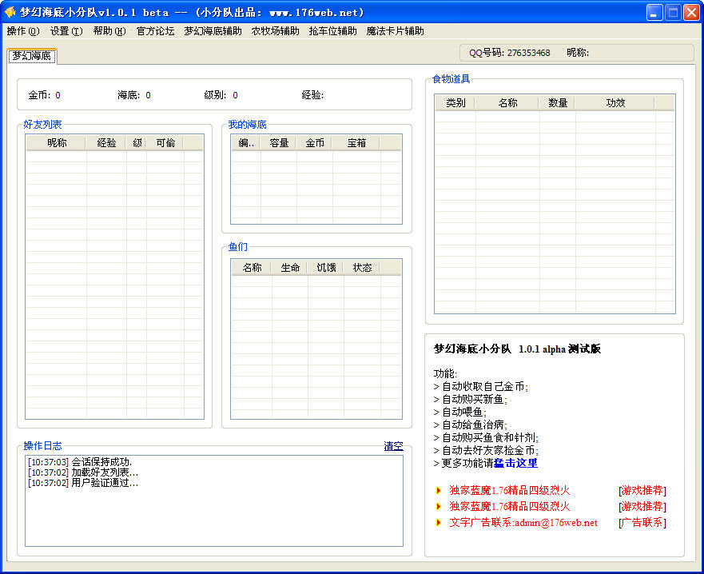Click the 清空 link to clear log

(393, 446)
